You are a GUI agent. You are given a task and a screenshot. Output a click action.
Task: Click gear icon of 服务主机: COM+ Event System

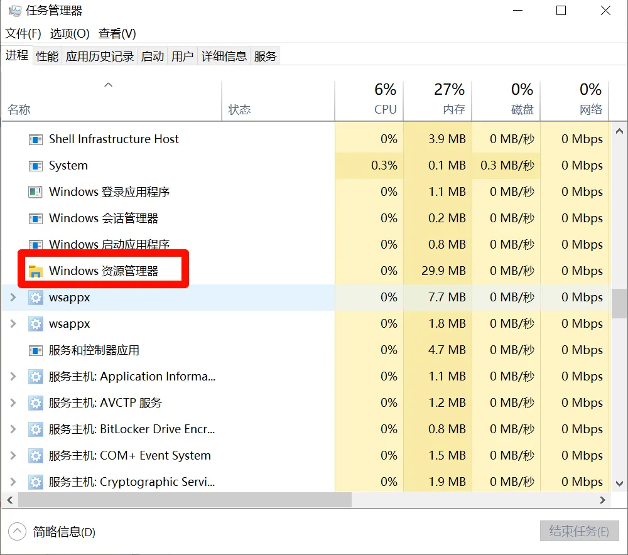[x=36, y=456]
